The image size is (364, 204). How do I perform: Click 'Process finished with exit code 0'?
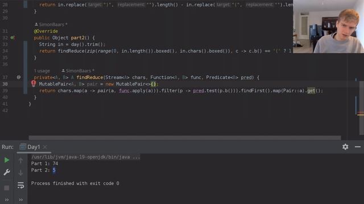coord(75,184)
